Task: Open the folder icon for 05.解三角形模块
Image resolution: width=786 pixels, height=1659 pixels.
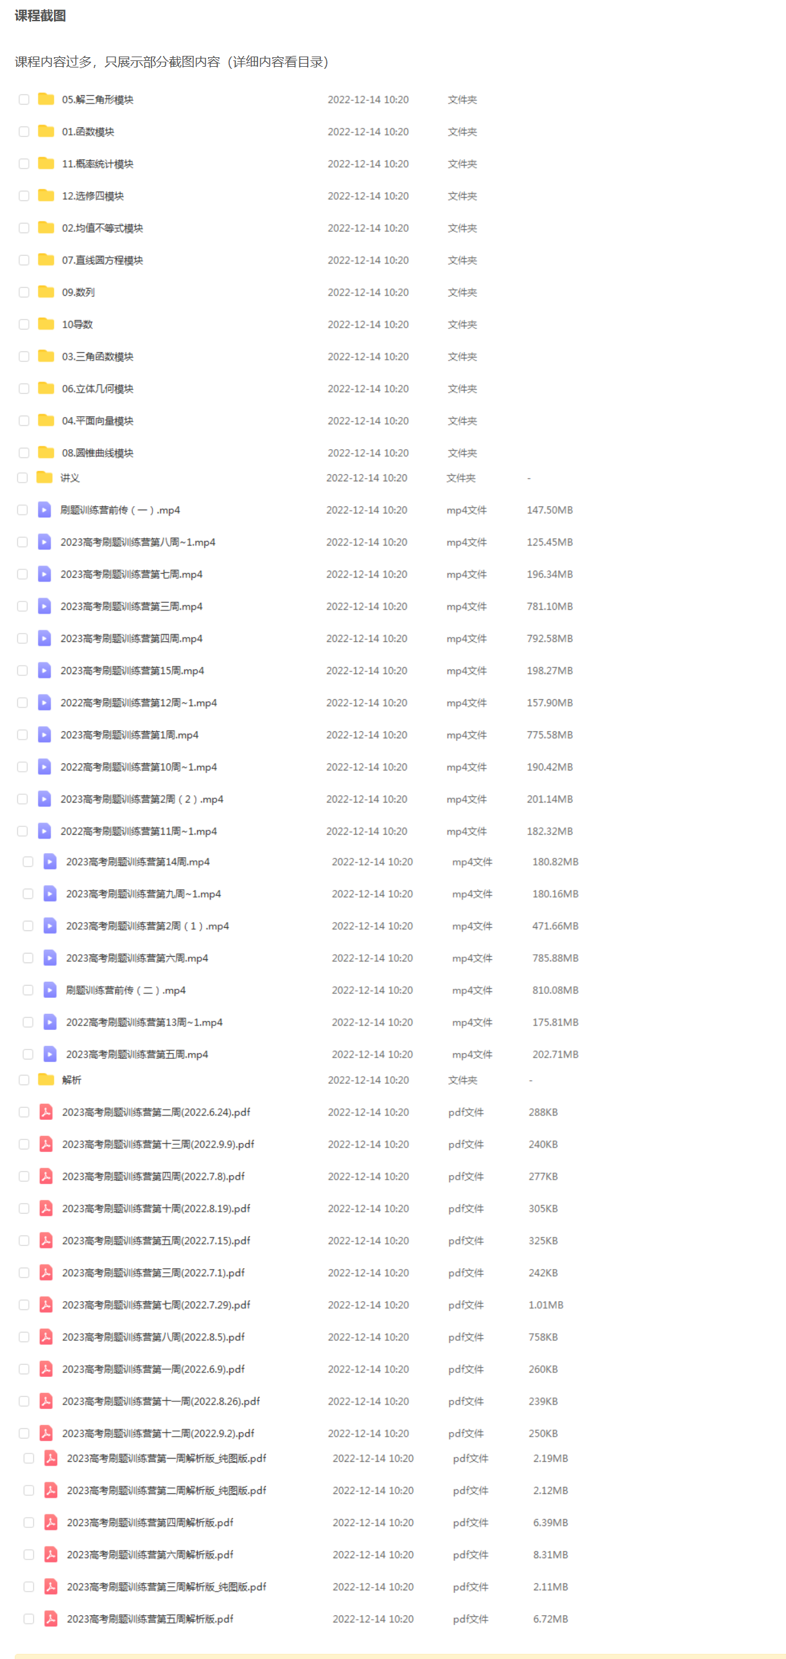Action: [x=46, y=99]
